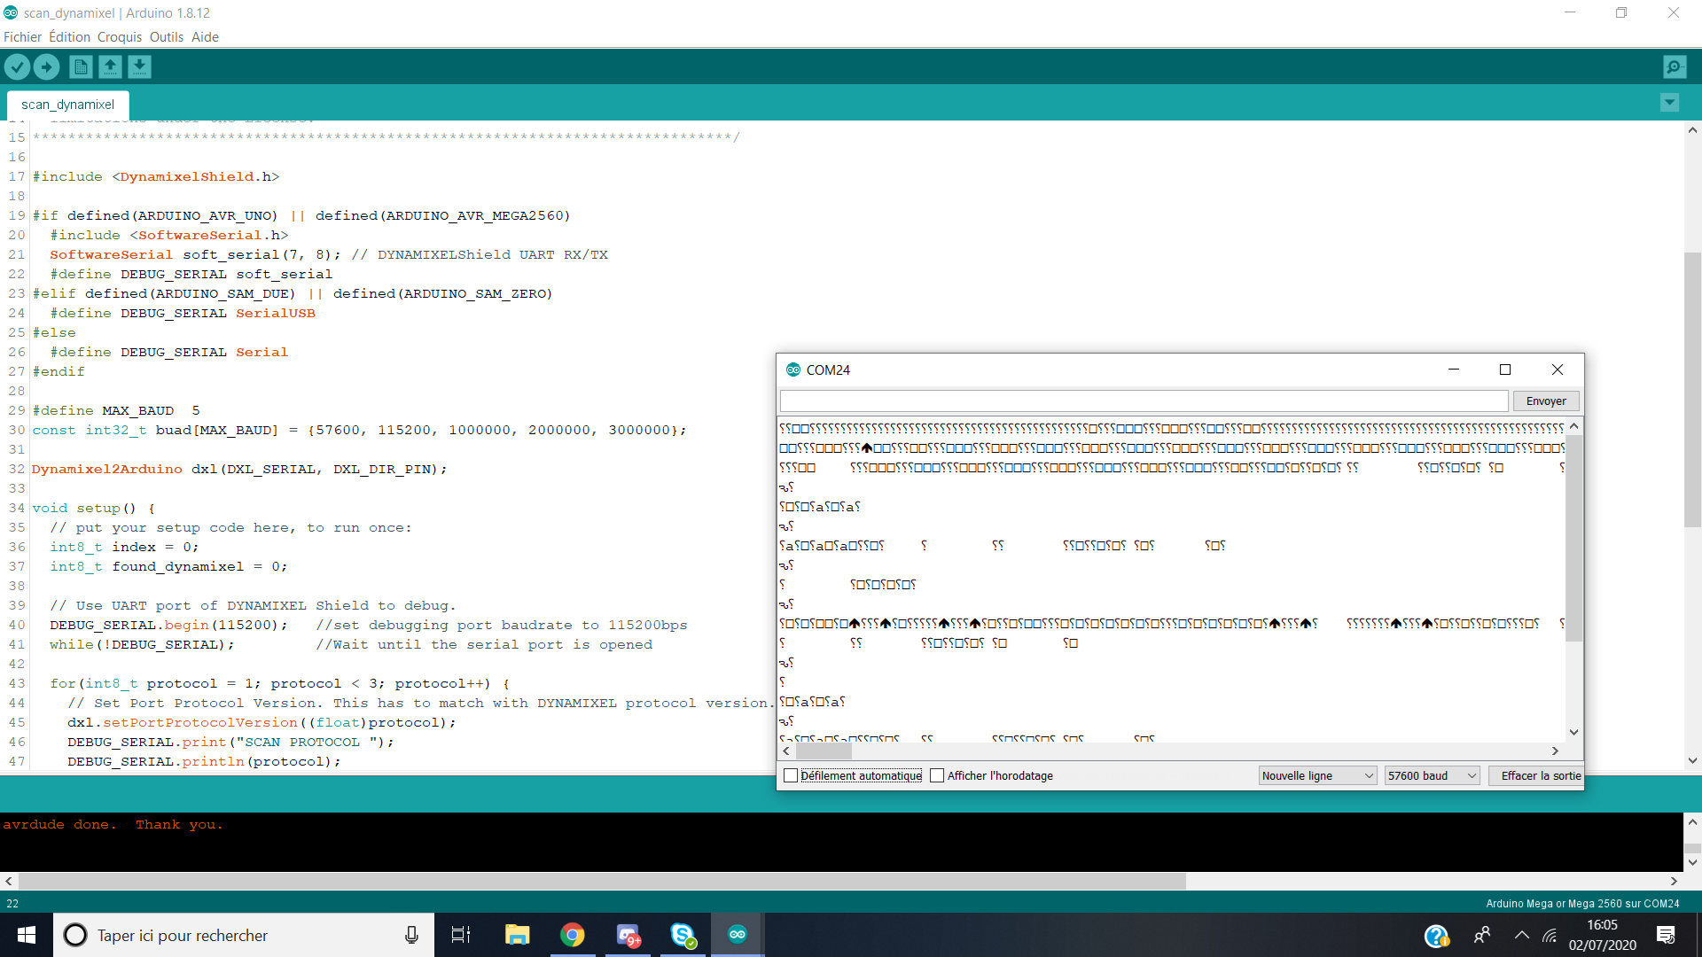
Task: Show hidden system tray icons chevron
Action: click(x=1521, y=935)
